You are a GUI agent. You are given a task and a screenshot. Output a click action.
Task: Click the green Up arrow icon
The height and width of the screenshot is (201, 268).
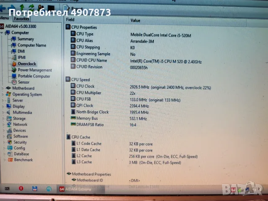[22, 8]
